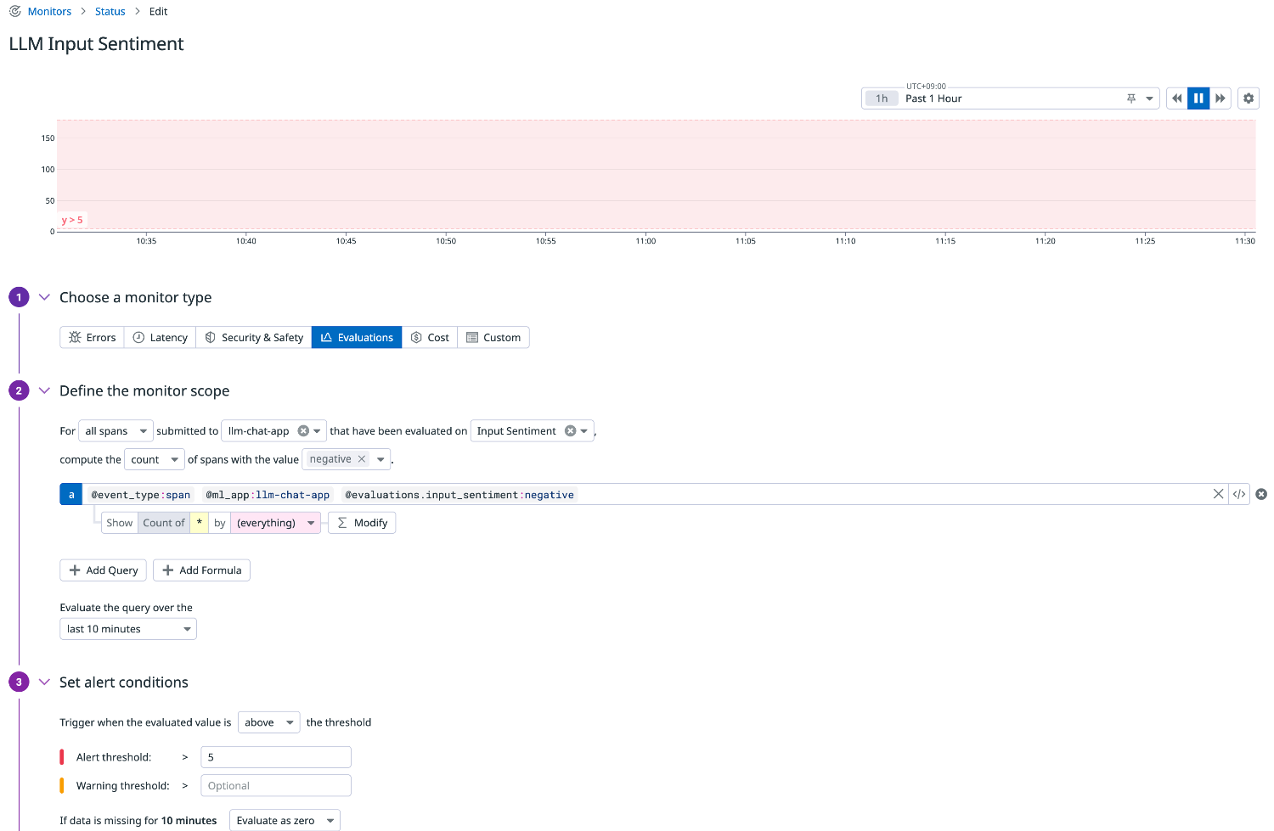Expand the Input Sentiment evaluation dropdown arrow

click(584, 431)
